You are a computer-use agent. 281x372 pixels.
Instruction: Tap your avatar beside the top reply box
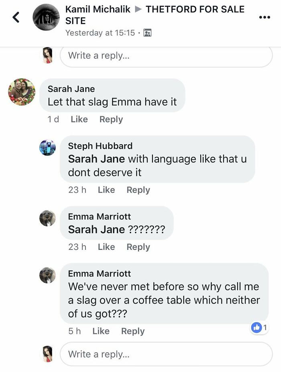(x=47, y=55)
